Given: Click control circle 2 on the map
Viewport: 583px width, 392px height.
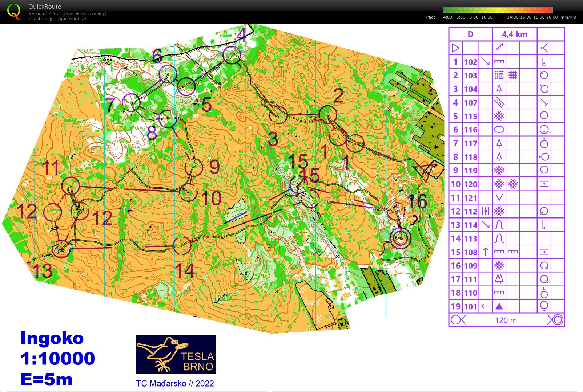Looking at the screenshot, I should click(x=328, y=114).
